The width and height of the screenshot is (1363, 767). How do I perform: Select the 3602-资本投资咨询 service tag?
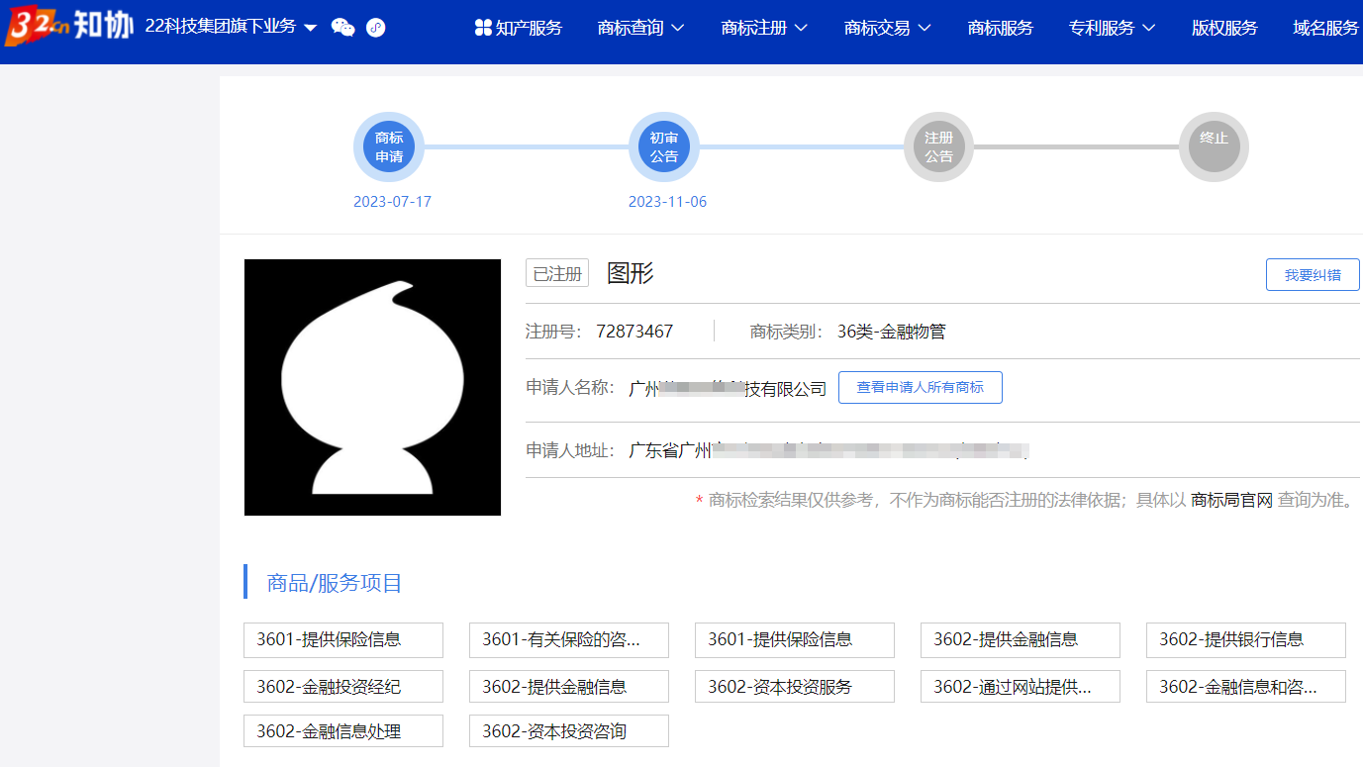tap(569, 731)
